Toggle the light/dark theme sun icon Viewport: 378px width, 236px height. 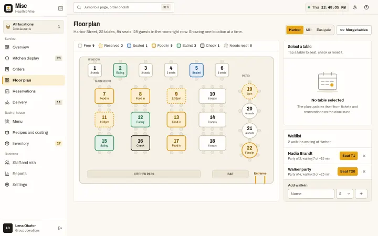tap(355, 7)
